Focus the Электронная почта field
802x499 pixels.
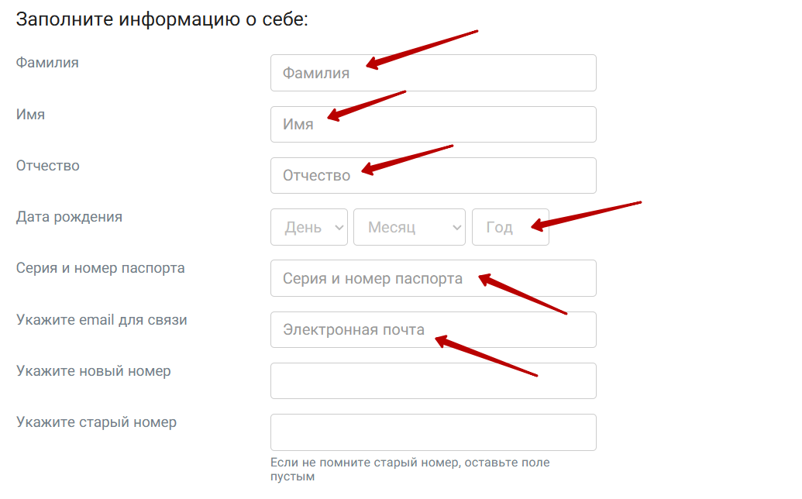click(x=432, y=329)
